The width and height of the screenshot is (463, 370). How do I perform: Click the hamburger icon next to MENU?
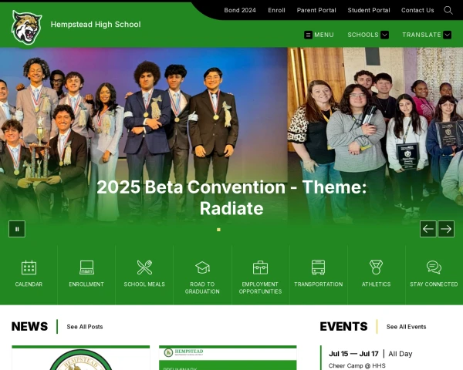[x=308, y=35]
